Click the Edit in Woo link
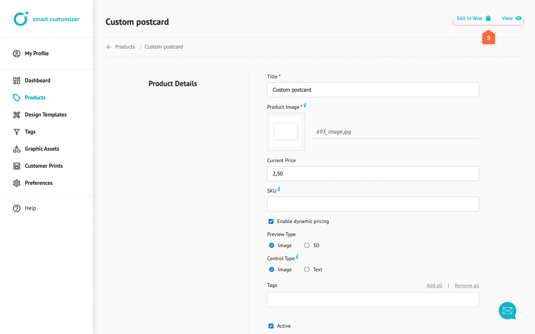The width and height of the screenshot is (535, 334). pyautogui.click(x=470, y=18)
